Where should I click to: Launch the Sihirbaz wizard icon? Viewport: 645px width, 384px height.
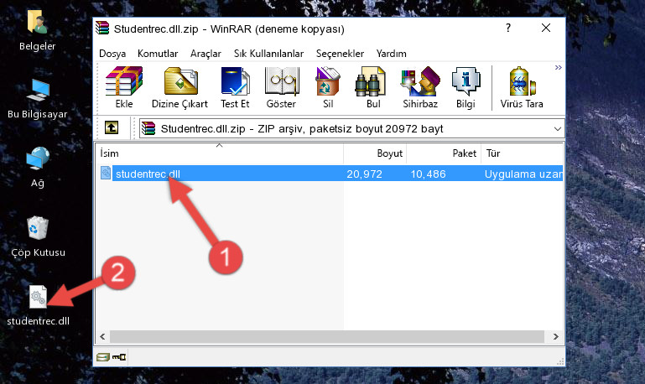click(420, 87)
